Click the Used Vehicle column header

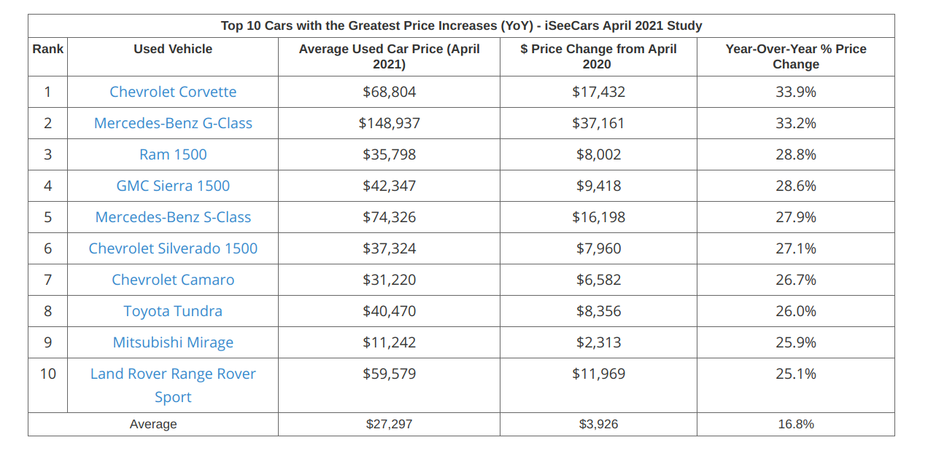[173, 49]
